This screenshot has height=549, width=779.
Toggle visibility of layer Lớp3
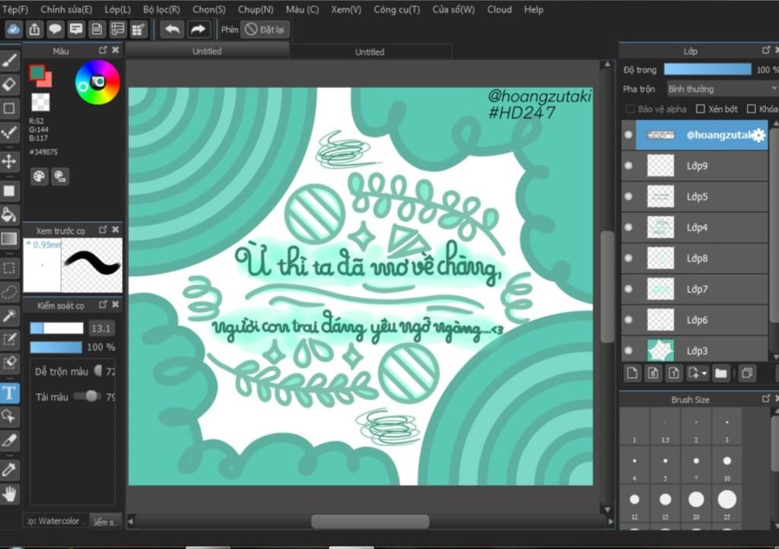coord(628,350)
